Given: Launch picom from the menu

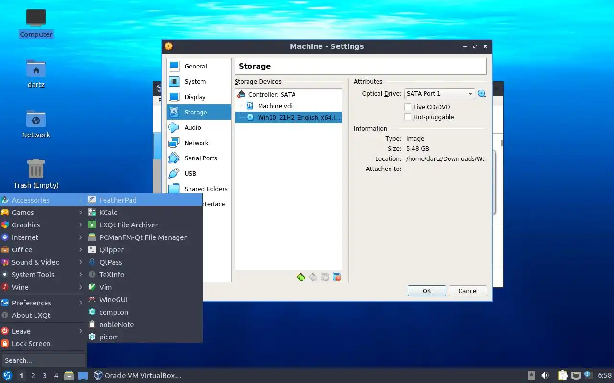Looking at the screenshot, I should point(145,337).
